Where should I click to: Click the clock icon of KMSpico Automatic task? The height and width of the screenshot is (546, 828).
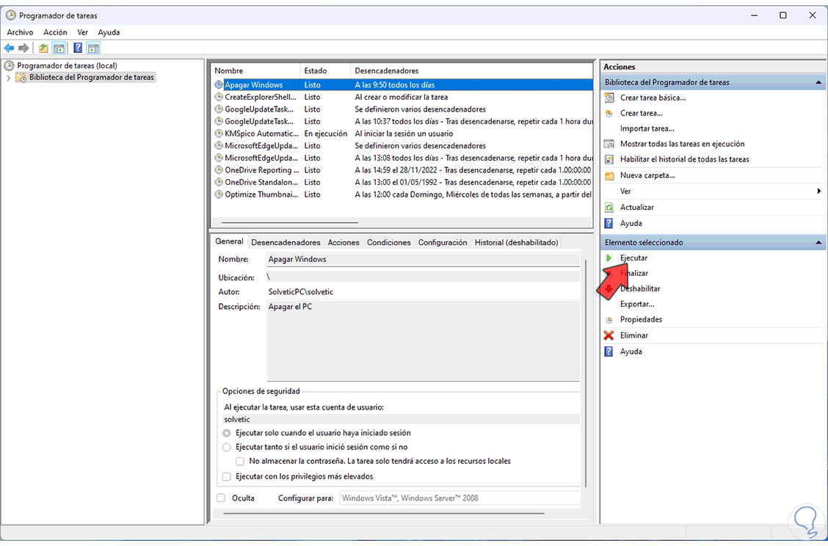point(219,134)
